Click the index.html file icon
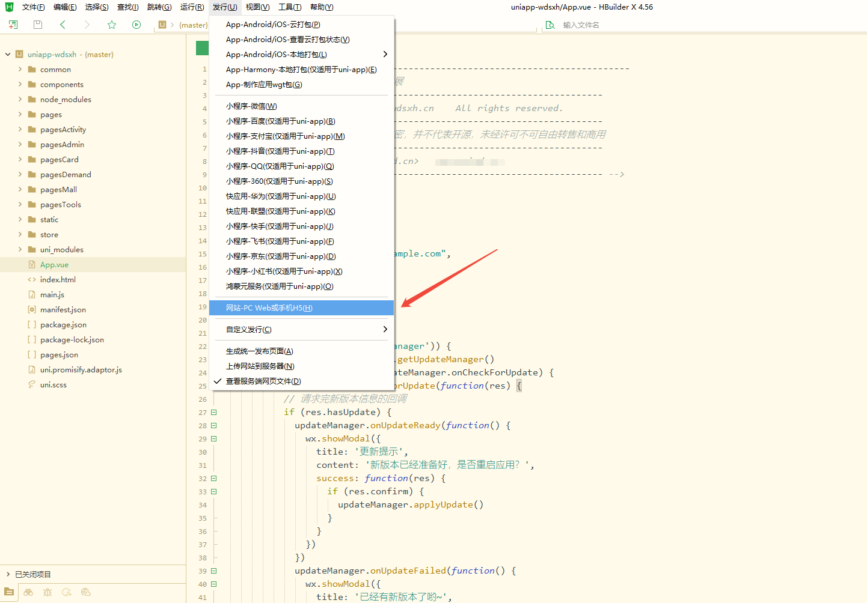Screen dimensions: 867x603 pos(32,279)
